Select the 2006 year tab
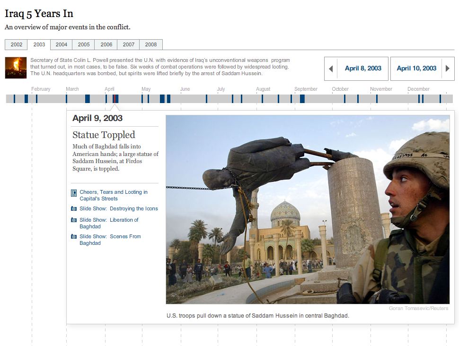 (x=106, y=44)
